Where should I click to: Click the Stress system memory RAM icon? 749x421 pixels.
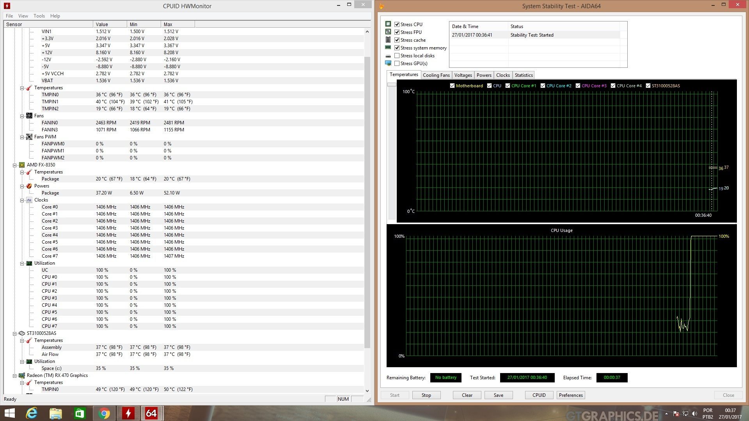click(388, 47)
